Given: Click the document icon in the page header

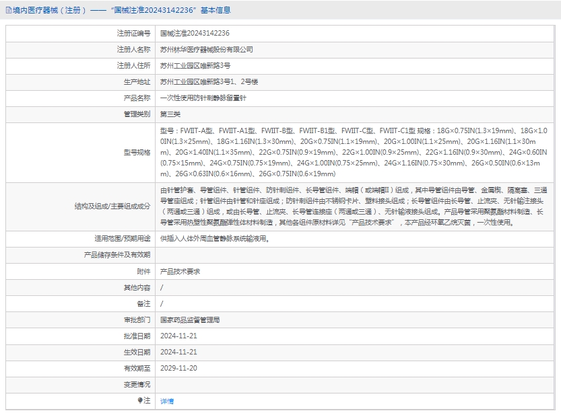Looking at the screenshot, I should click(7, 10).
